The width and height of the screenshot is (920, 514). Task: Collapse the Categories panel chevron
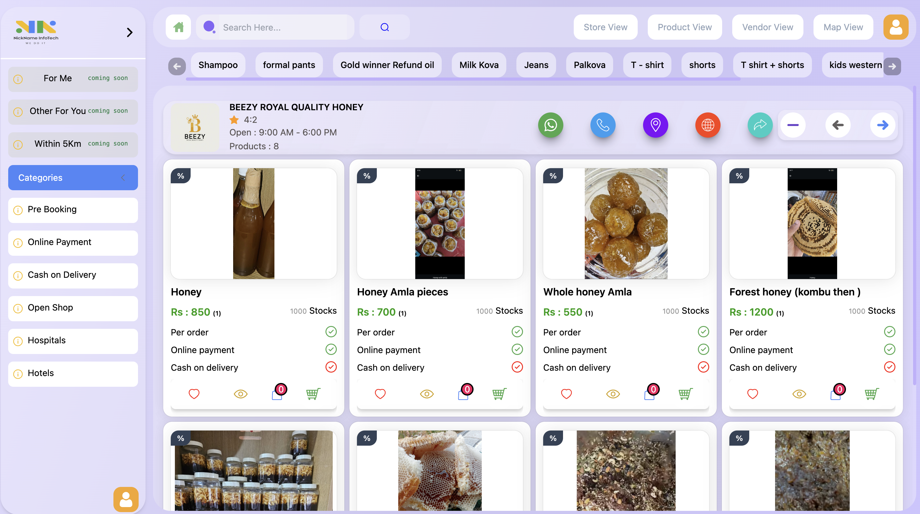123,177
